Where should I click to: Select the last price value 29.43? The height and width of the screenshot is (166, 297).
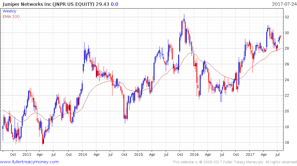point(102,4)
